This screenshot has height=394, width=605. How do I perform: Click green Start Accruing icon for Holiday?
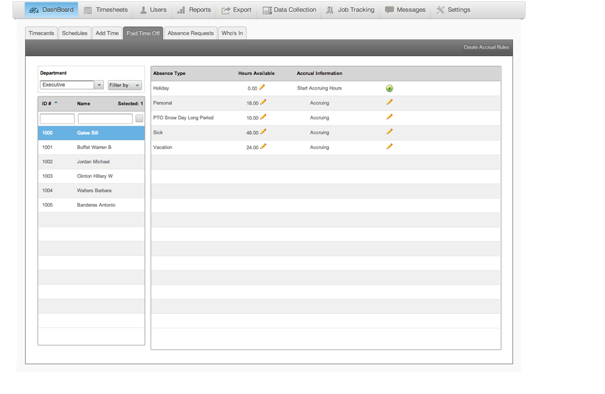pyautogui.click(x=389, y=88)
